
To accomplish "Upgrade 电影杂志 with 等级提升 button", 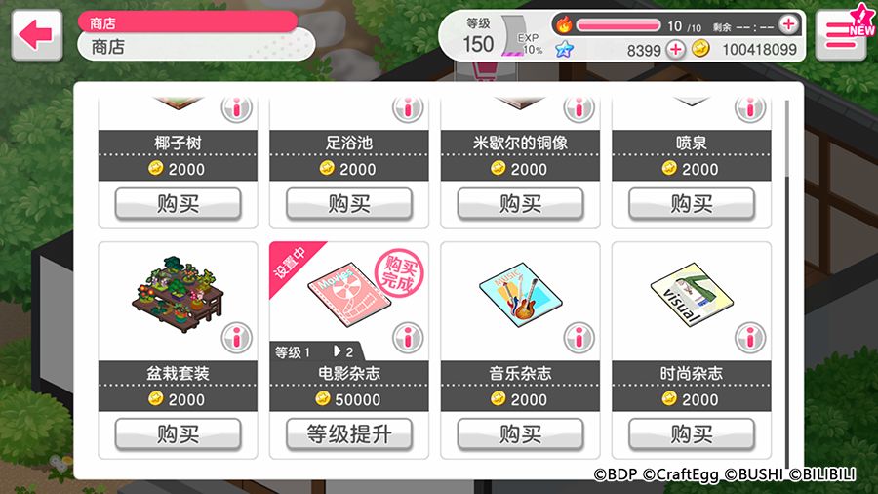I will (x=349, y=434).
